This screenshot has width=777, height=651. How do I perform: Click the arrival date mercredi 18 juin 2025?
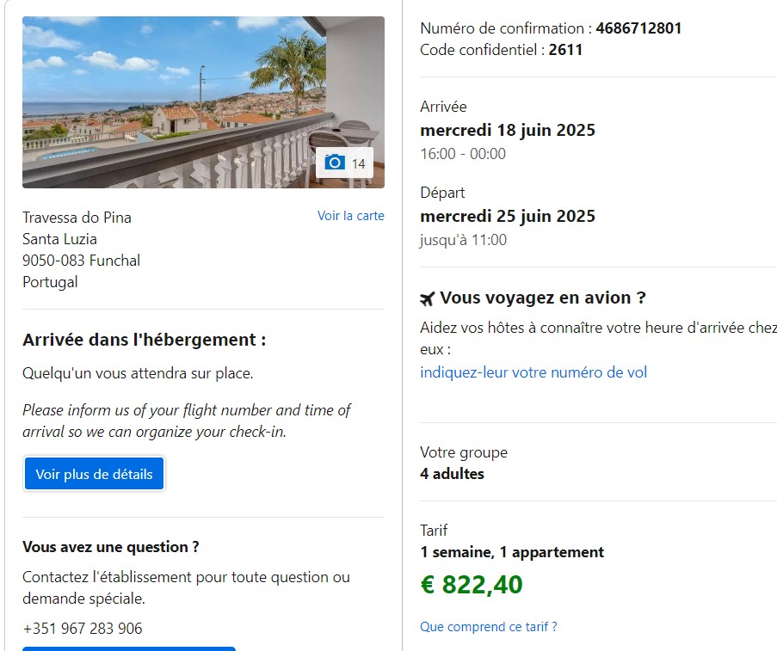click(x=508, y=131)
